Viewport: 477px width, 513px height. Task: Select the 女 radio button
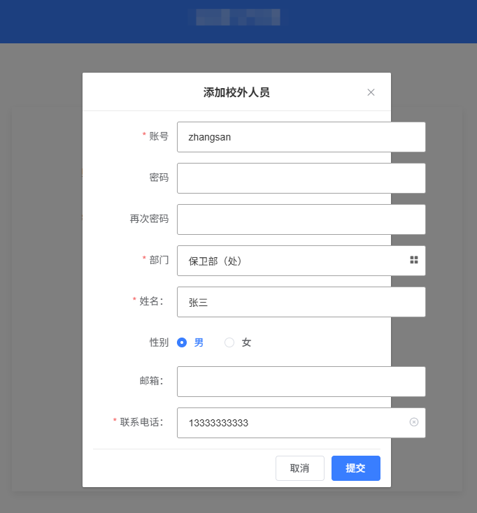pyautogui.click(x=229, y=342)
